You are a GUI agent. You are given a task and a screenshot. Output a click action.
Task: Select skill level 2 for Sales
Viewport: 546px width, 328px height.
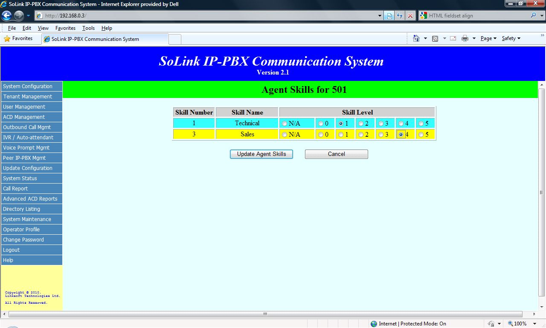(x=361, y=135)
